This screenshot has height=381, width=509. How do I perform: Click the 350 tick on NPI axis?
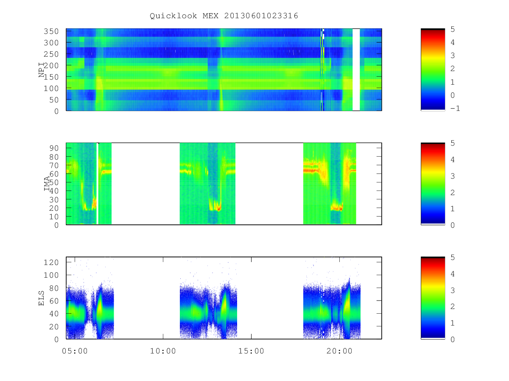pos(52,31)
